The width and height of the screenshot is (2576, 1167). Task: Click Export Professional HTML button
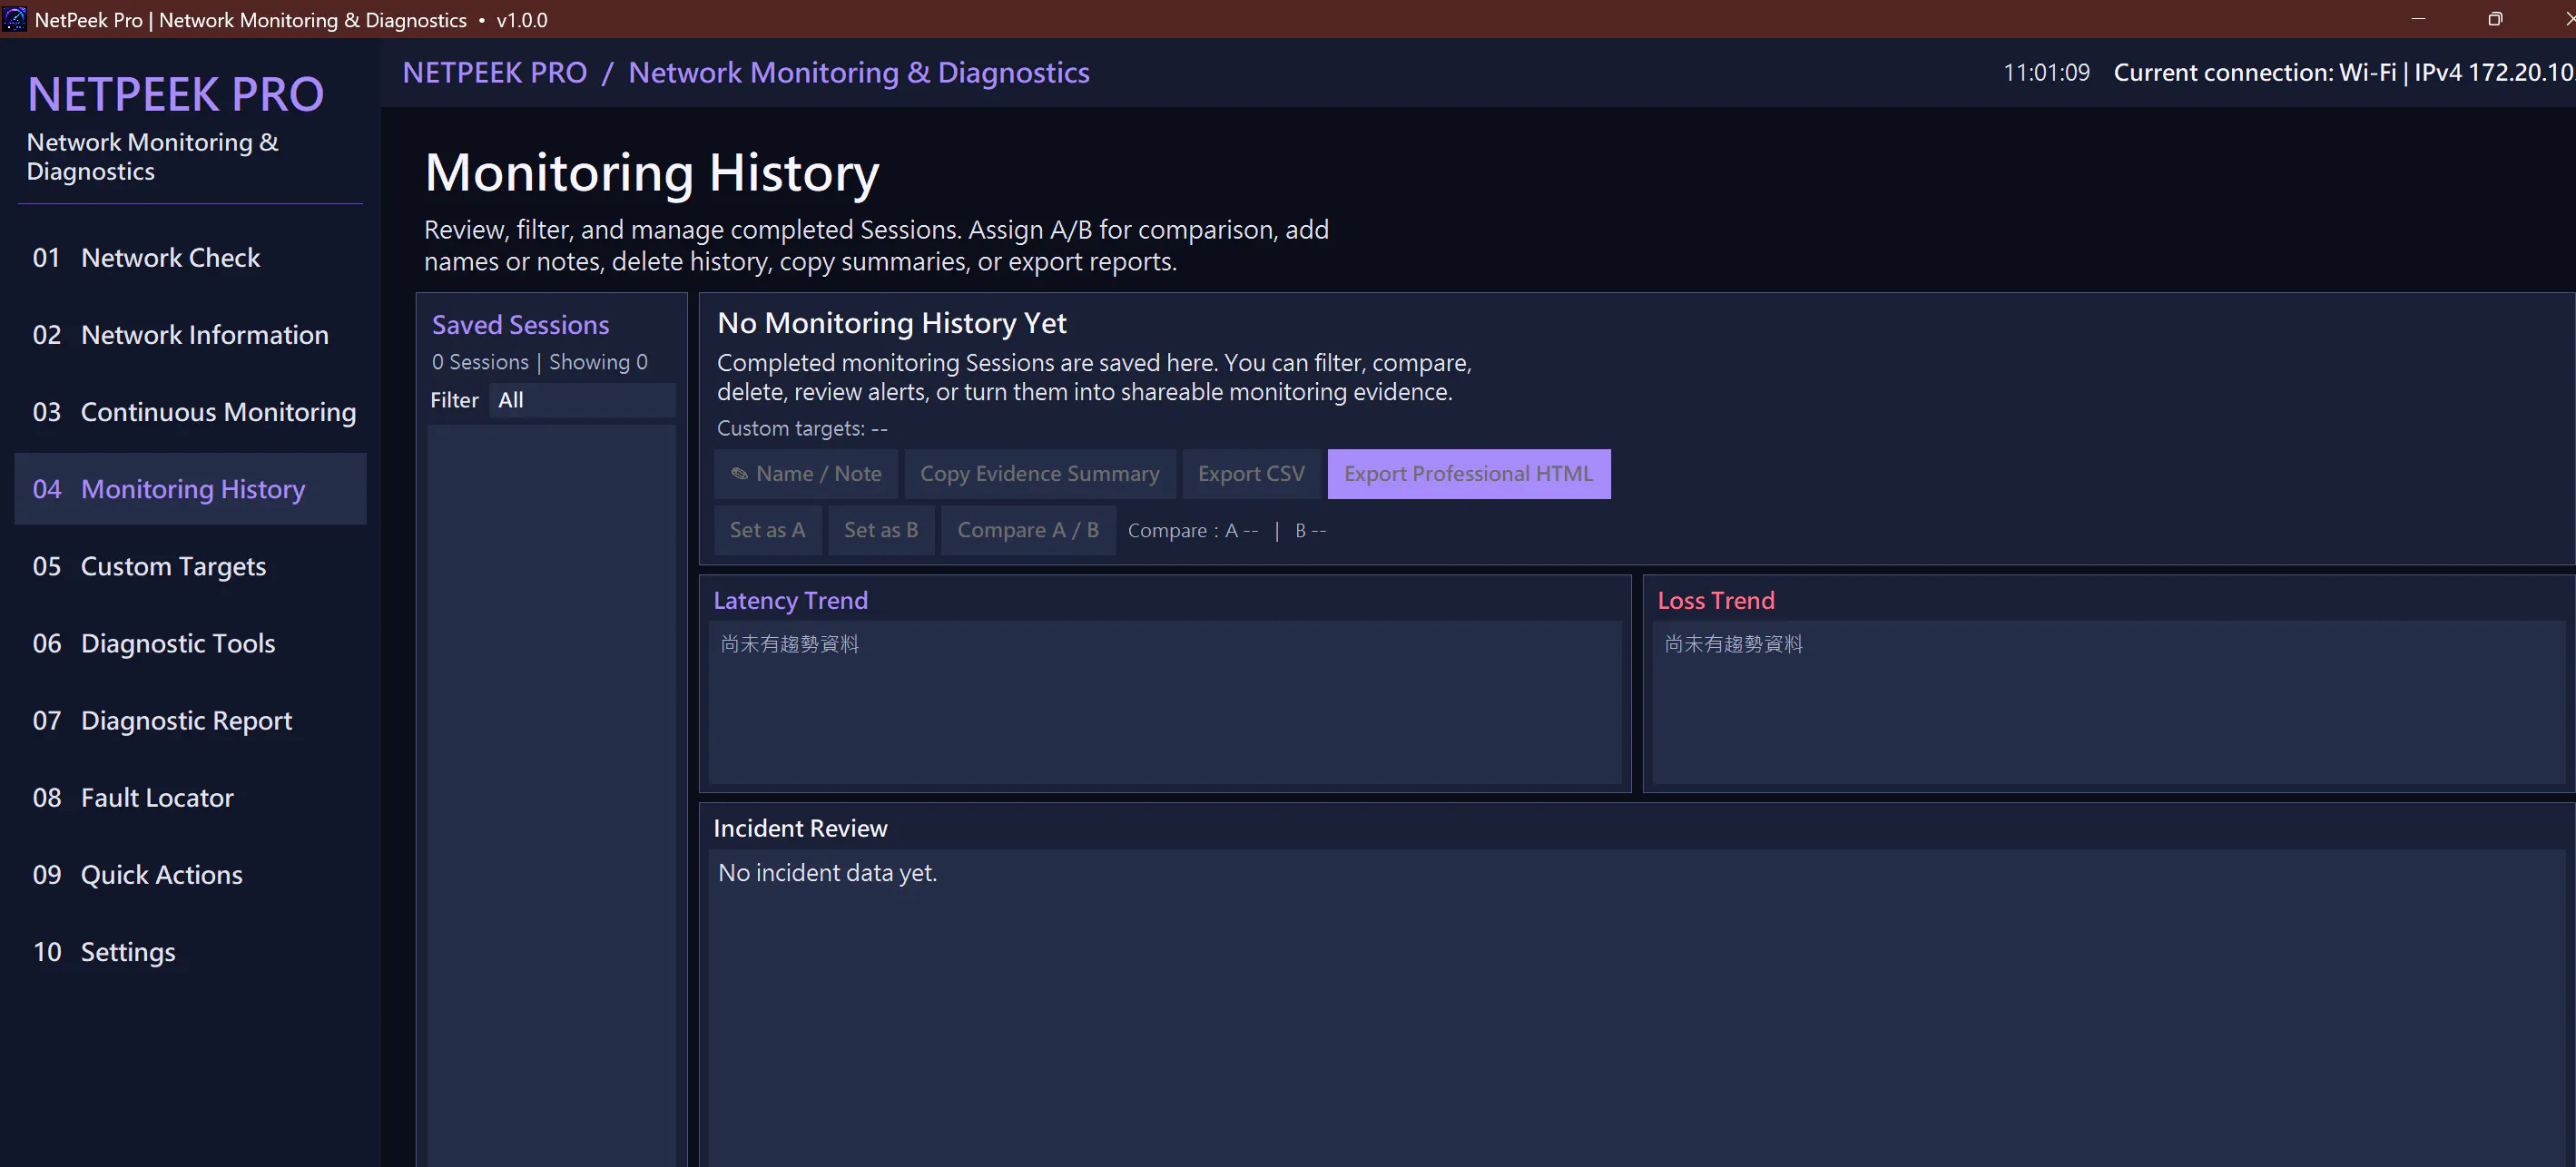pos(1468,474)
